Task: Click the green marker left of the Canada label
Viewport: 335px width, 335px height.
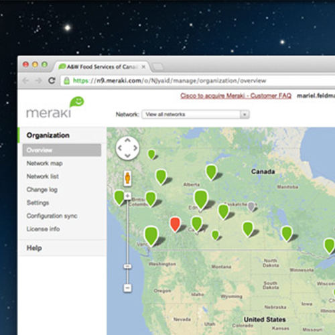Action: [x=211, y=172]
